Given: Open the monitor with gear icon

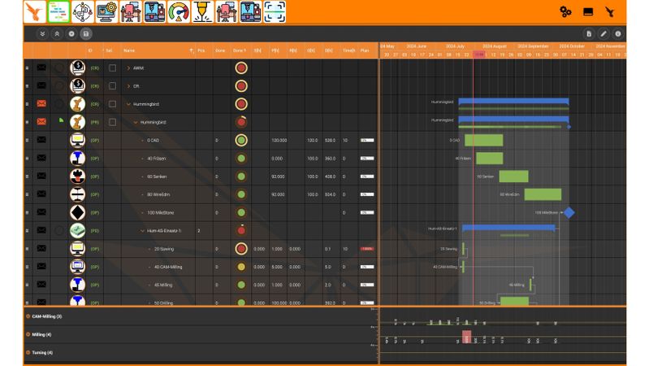Looking at the screenshot, I should coord(106,11).
